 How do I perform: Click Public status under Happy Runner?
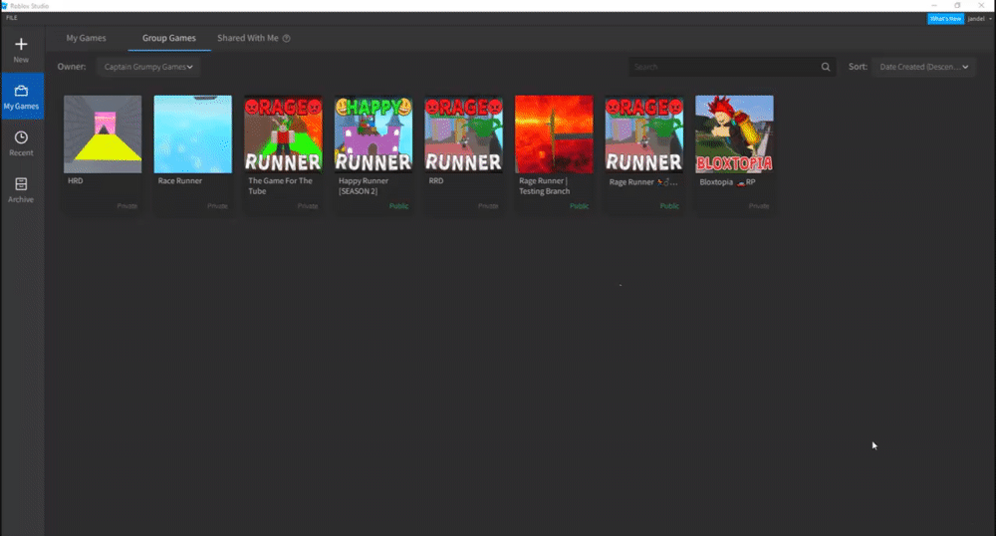pos(399,206)
